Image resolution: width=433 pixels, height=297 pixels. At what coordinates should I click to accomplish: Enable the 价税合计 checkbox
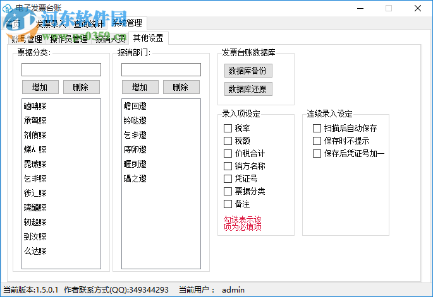click(228, 153)
